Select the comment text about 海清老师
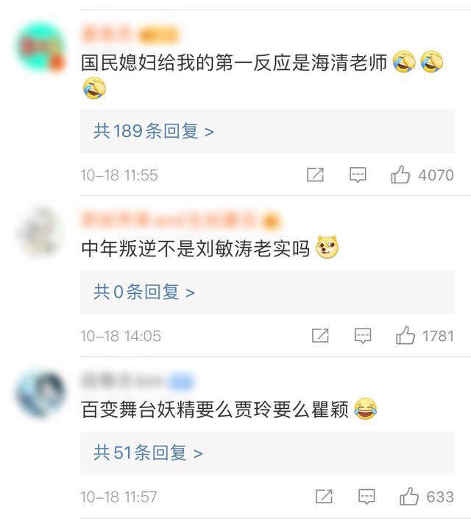Screen dimensions: 471x526 coord(234,63)
